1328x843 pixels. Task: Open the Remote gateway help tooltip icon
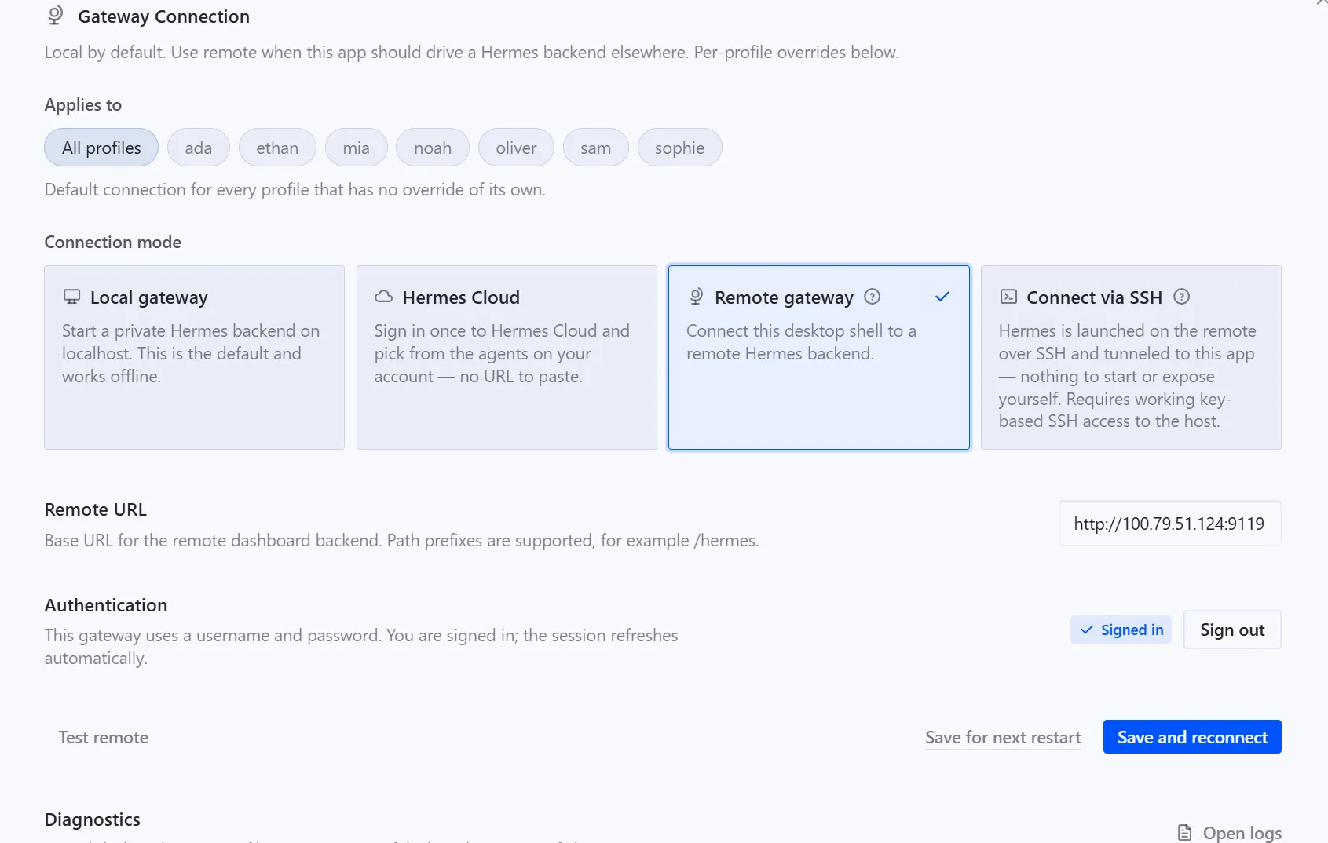(872, 297)
